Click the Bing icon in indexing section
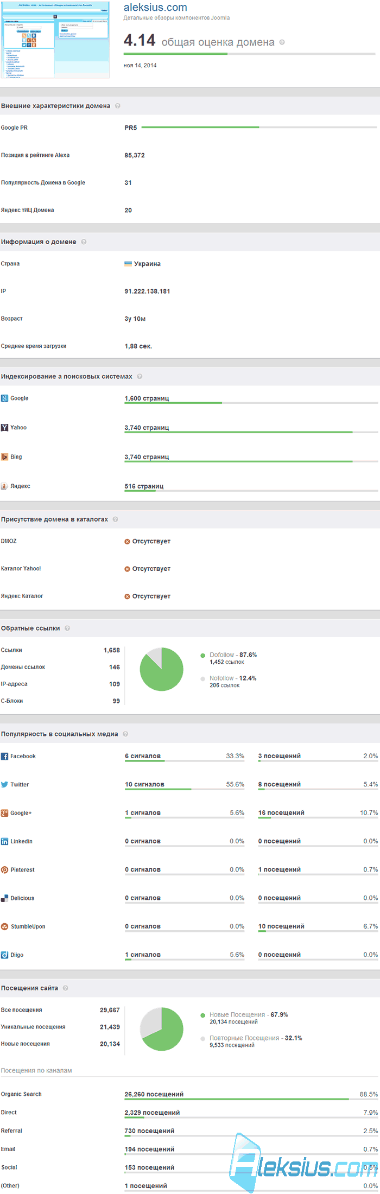This screenshot has height=1194, width=380. (4, 457)
